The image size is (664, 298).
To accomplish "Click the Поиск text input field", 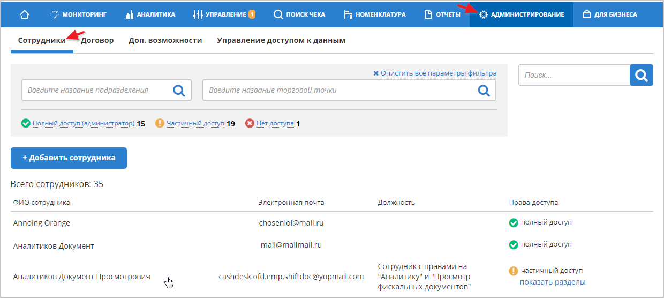I will point(574,76).
